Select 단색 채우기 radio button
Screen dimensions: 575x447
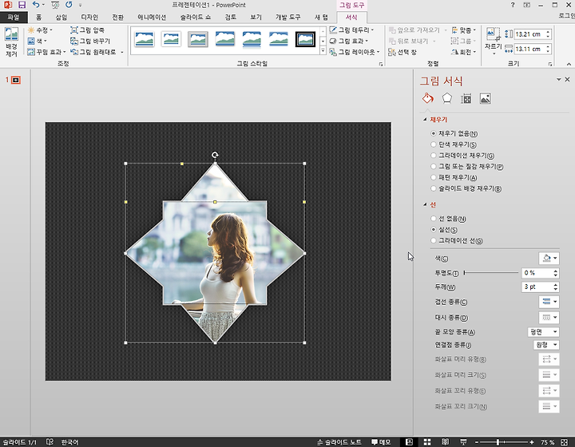tap(434, 144)
